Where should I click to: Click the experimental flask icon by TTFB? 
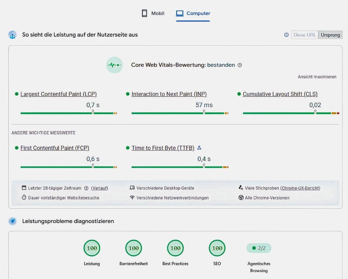coord(199,148)
